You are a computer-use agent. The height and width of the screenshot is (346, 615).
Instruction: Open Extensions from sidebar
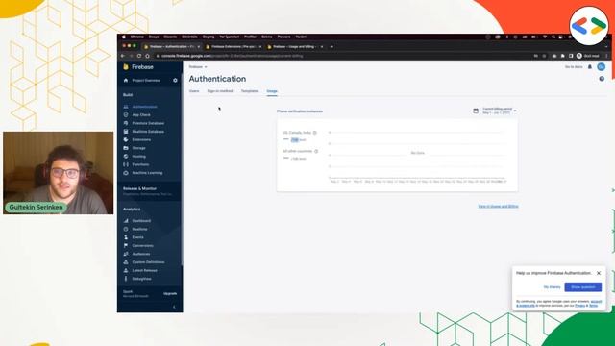(x=141, y=139)
